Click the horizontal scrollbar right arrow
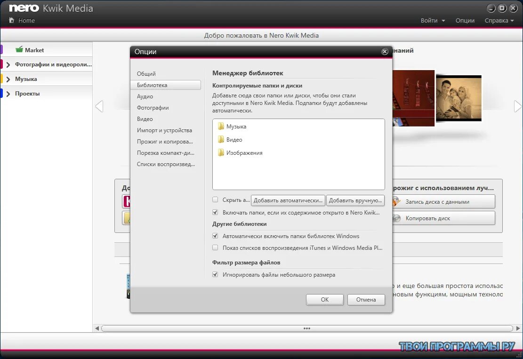523x359 pixels. tap(518, 328)
